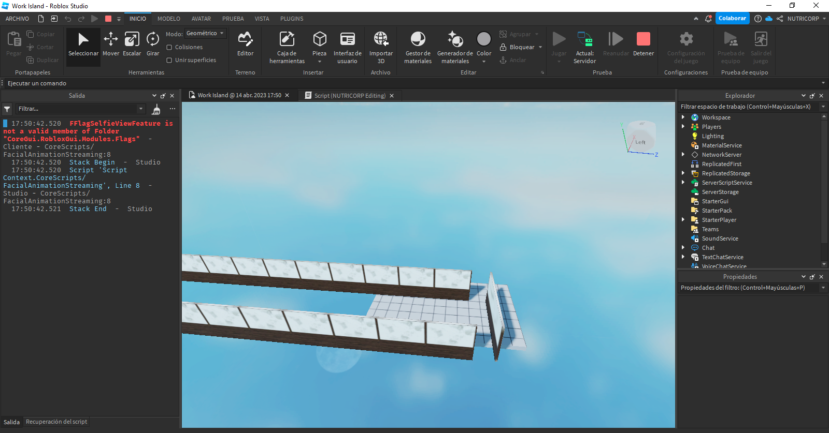This screenshot has height=433, width=829.
Task: Click the view orientation cube labeled Left
Action: pyautogui.click(x=641, y=137)
